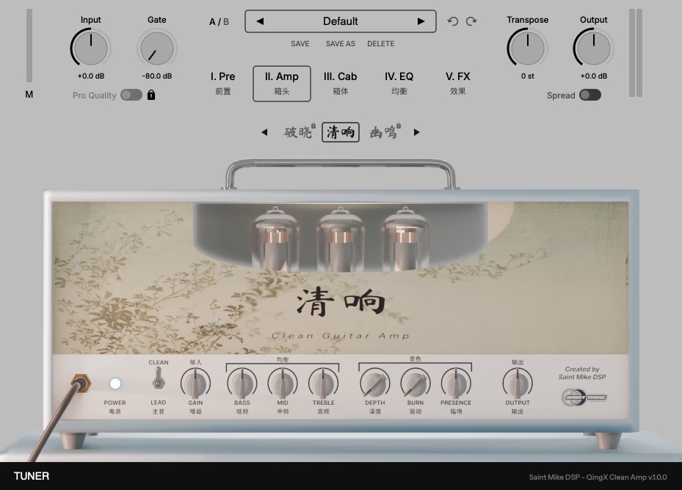Click SAVE AS preset button
This screenshot has height=490, width=682.
pos(341,43)
